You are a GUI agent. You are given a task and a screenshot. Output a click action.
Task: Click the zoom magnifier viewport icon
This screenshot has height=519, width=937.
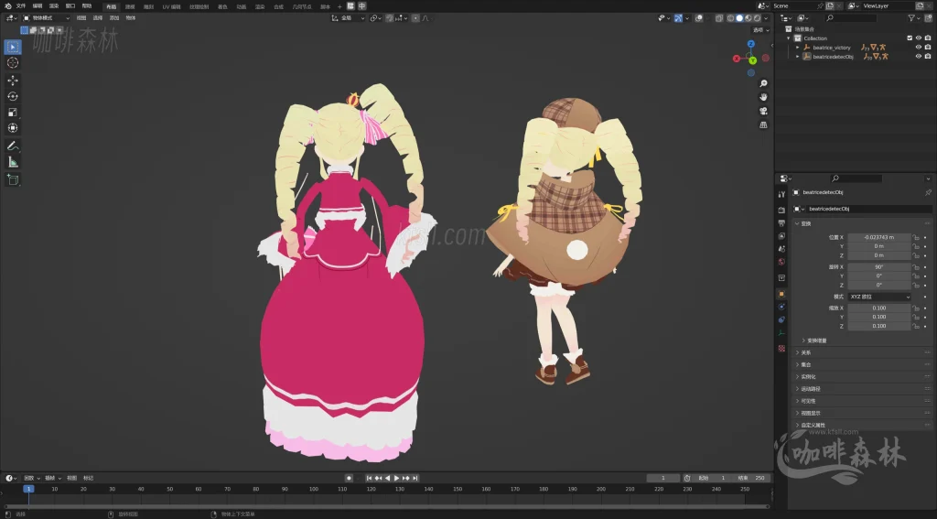pyautogui.click(x=763, y=83)
